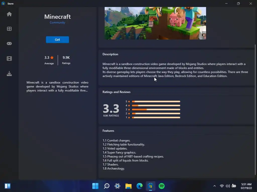The width and height of the screenshot is (257, 192).
Task: Minimize the Store window
Action: (226, 3)
